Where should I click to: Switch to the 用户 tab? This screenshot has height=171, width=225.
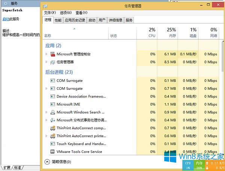point(102,20)
